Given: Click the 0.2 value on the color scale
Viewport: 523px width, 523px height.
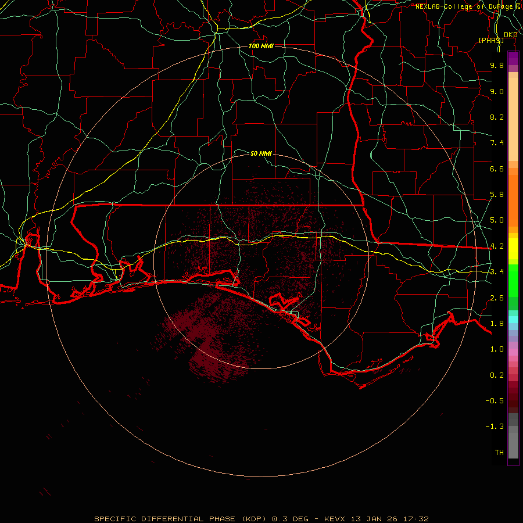Looking at the screenshot, I should (x=497, y=375).
